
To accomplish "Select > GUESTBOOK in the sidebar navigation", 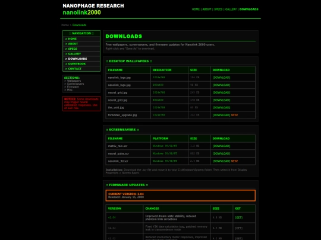I will coord(81,63).
